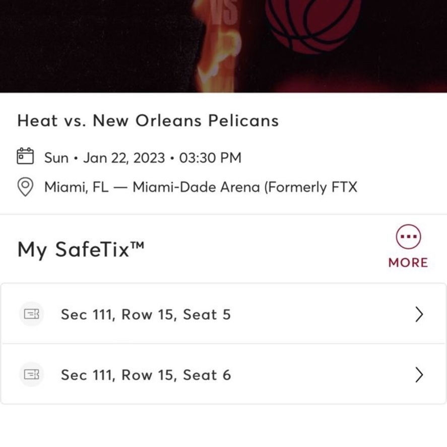The width and height of the screenshot is (447, 447).
Task: Tap the Miami, FL location text
Action: 77,187
